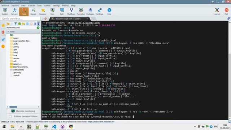Click the remote path field /home/k/kazunin/

pos(22,27)
